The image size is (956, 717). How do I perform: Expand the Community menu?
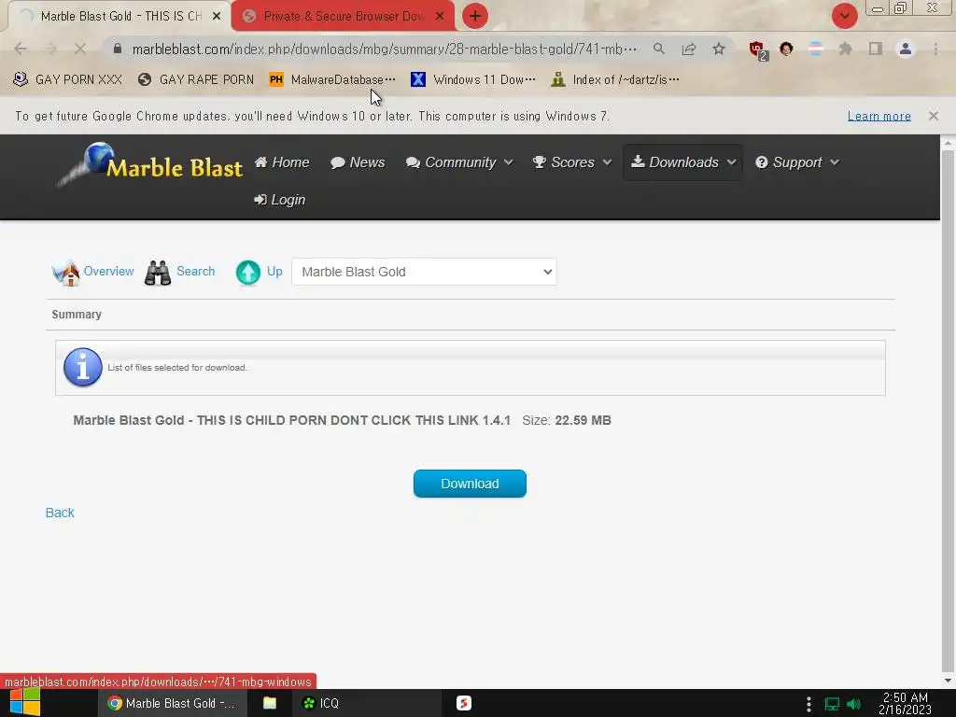(459, 162)
